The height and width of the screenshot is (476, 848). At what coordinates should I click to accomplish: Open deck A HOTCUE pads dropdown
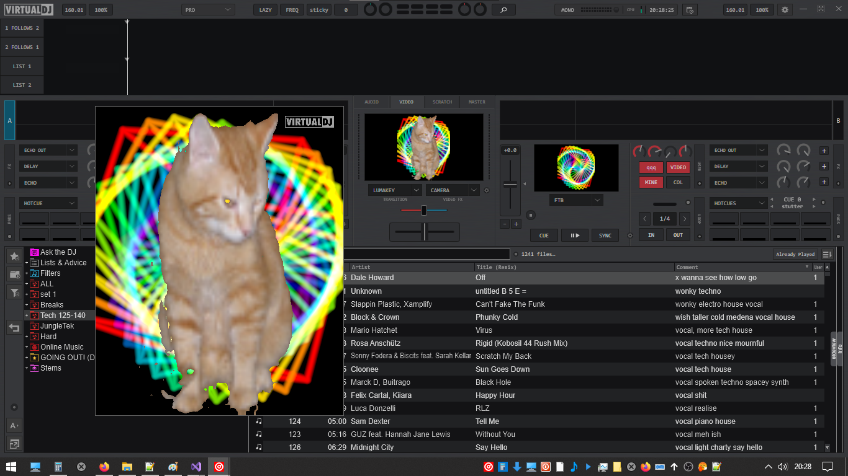[x=48, y=203]
